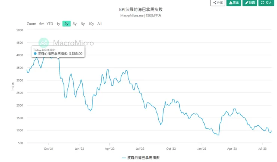Choose the 1y zoom range
Screen dimensions: 277x162
(x=58, y=24)
